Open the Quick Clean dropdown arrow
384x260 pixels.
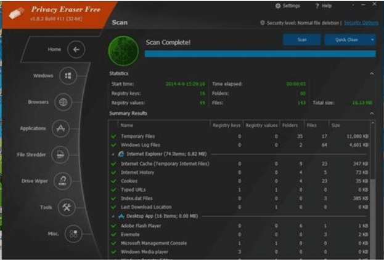pos(372,39)
